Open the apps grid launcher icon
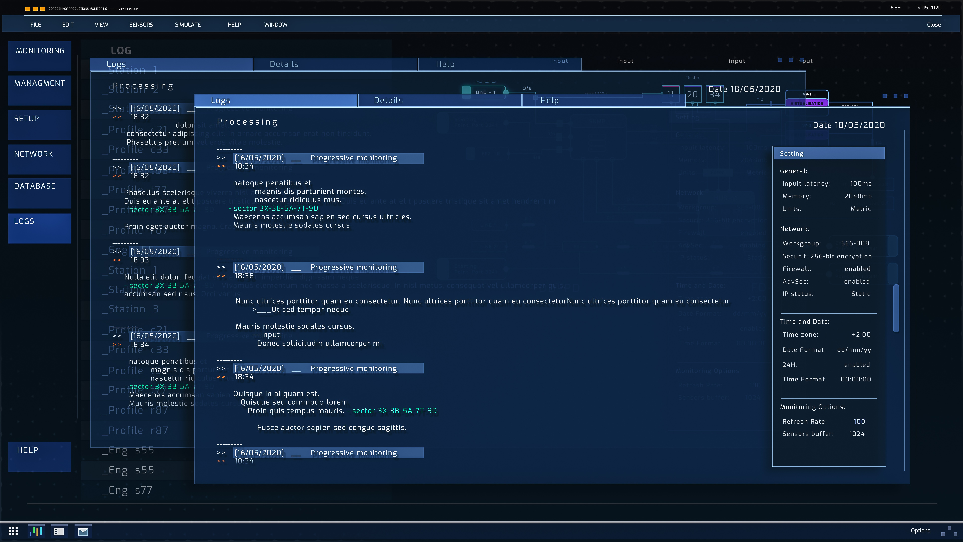The height and width of the screenshot is (542, 963). (x=13, y=531)
